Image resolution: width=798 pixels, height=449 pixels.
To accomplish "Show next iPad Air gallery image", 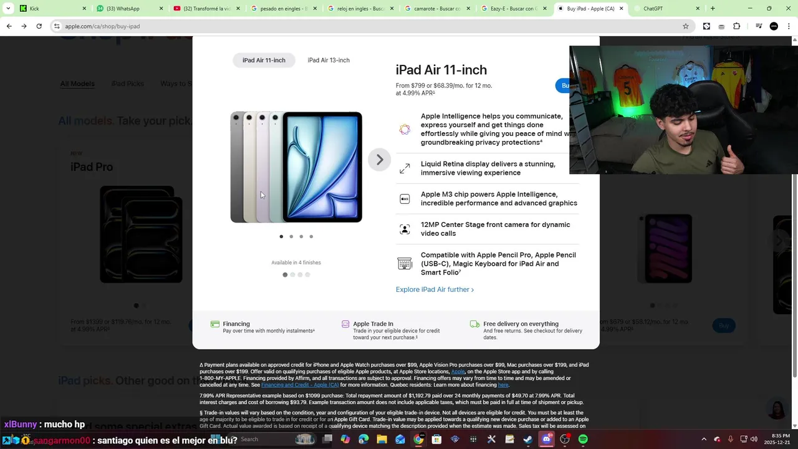I will [379, 160].
